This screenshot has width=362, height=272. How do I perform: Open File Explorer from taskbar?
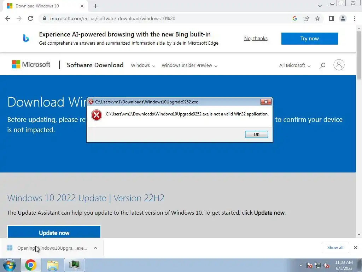click(x=53, y=265)
